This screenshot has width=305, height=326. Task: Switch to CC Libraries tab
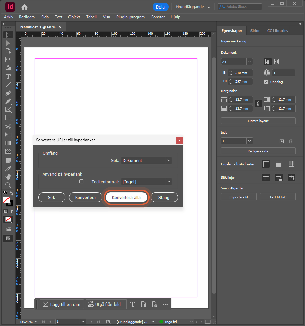tap(277, 31)
